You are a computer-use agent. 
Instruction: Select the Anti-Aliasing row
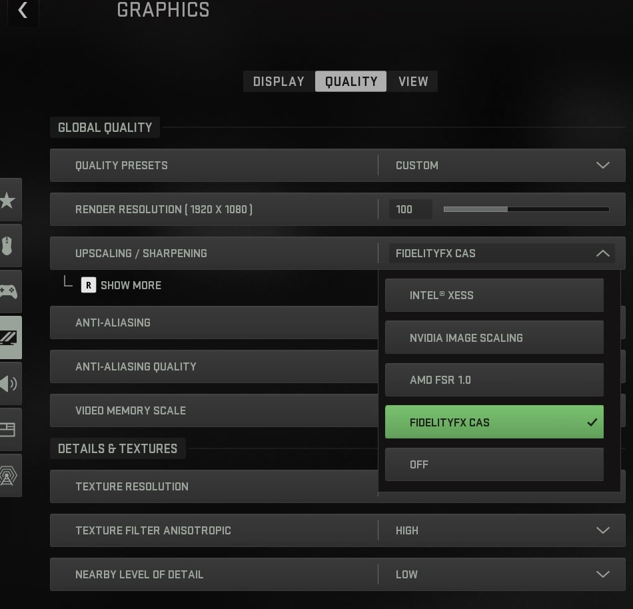214,322
